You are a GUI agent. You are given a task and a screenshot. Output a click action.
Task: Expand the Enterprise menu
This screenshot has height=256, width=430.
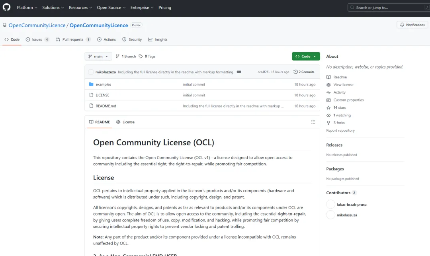point(142,8)
